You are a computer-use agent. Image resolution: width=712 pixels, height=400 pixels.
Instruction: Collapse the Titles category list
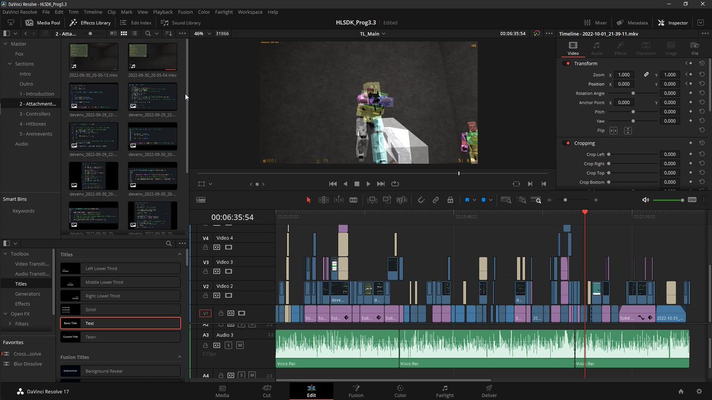point(180,255)
